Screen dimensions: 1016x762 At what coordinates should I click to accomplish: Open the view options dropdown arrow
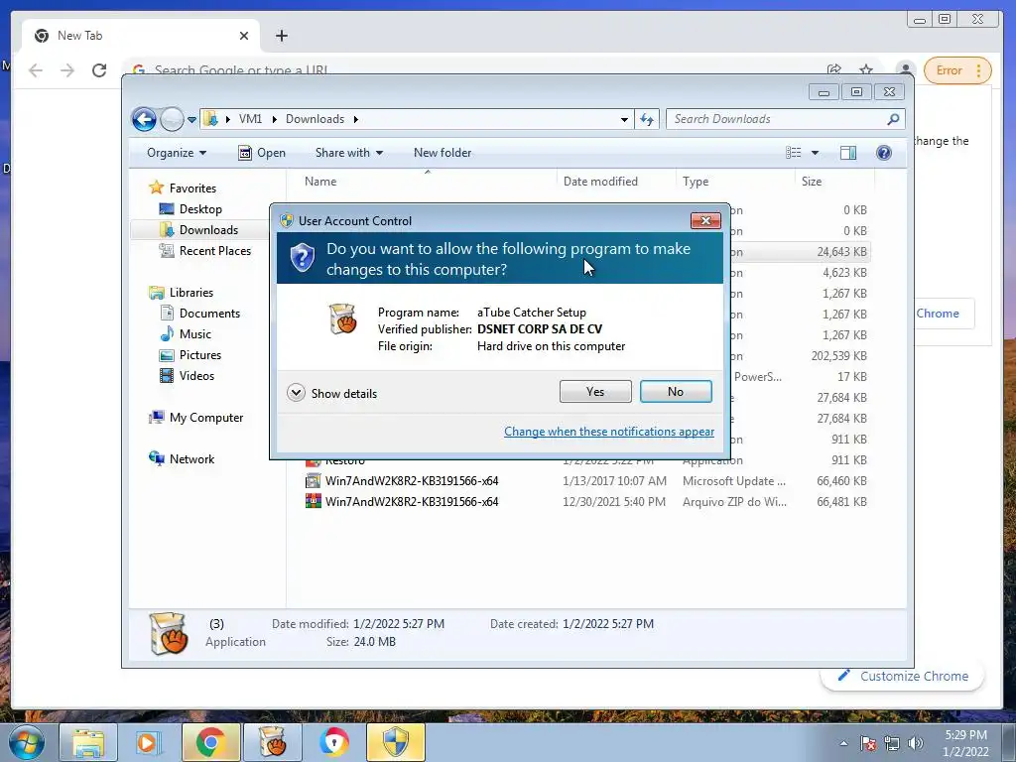coord(816,153)
